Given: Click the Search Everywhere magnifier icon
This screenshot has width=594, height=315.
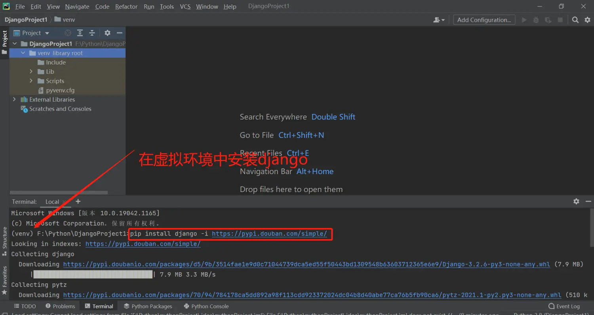Looking at the screenshot, I should 575,20.
